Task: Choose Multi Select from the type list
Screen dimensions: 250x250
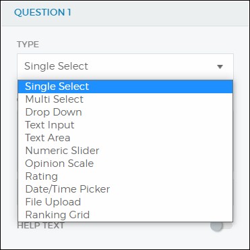Action: tap(125, 99)
